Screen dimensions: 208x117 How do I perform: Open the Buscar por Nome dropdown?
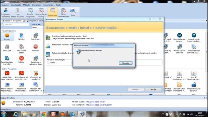38,27
